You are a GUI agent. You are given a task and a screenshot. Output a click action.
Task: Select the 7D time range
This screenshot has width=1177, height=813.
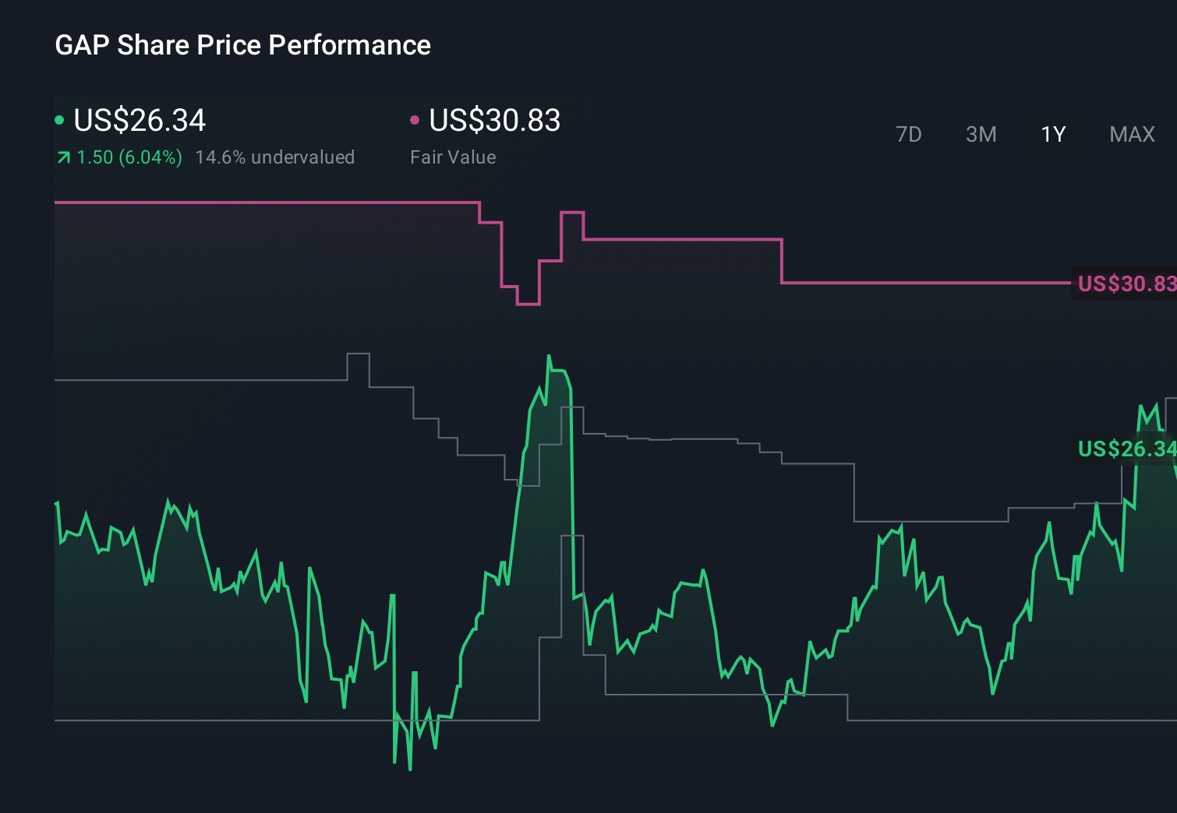(x=909, y=134)
